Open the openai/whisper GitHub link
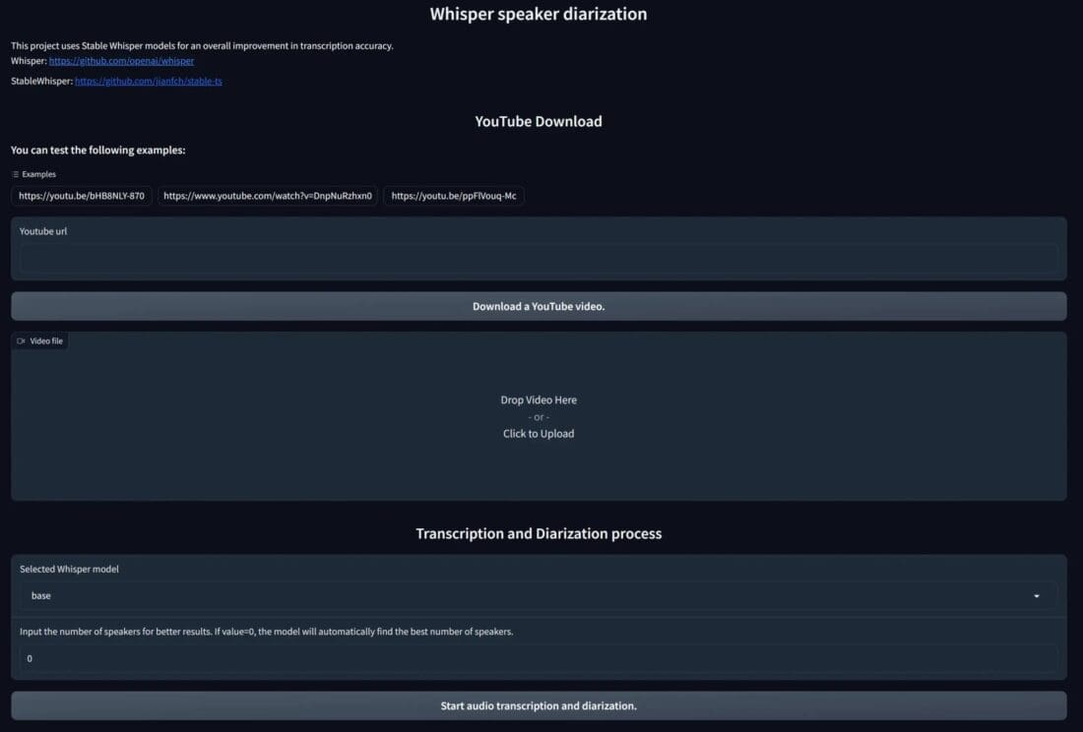Screen dimensions: 1083x732 coord(121,61)
